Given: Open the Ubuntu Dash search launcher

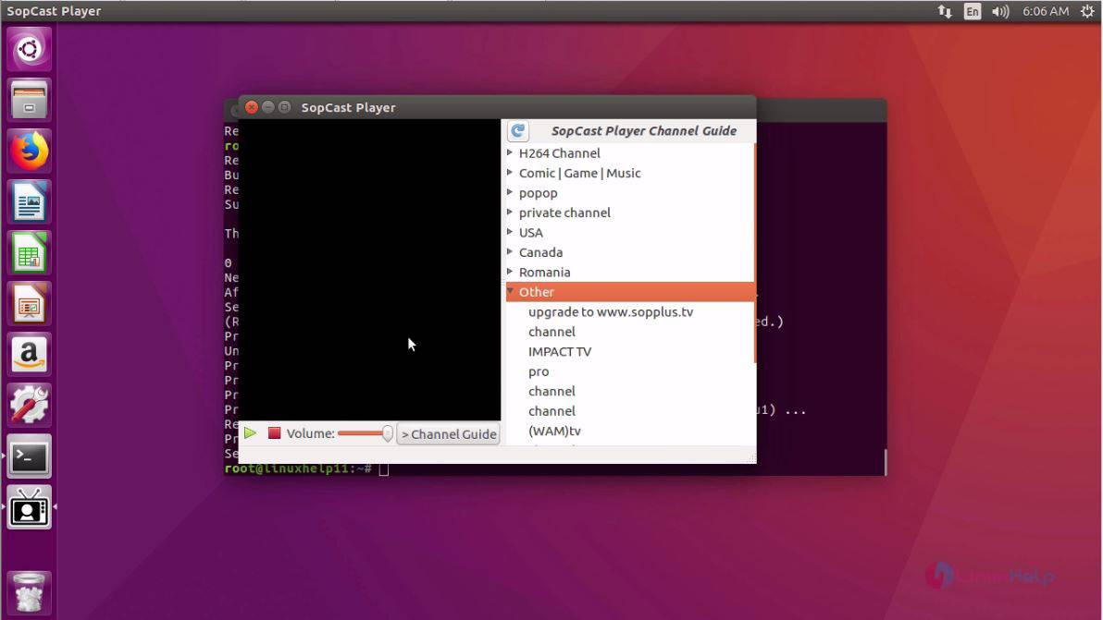Looking at the screenshot, I should coord(29,49).
